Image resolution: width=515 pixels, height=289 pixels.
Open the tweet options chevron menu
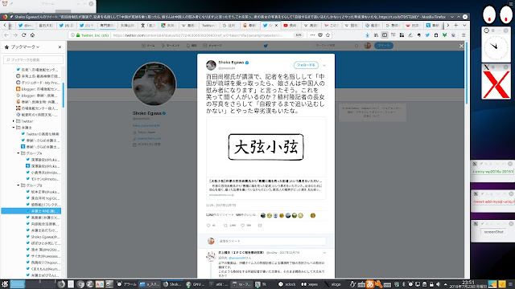pos(324,65)
